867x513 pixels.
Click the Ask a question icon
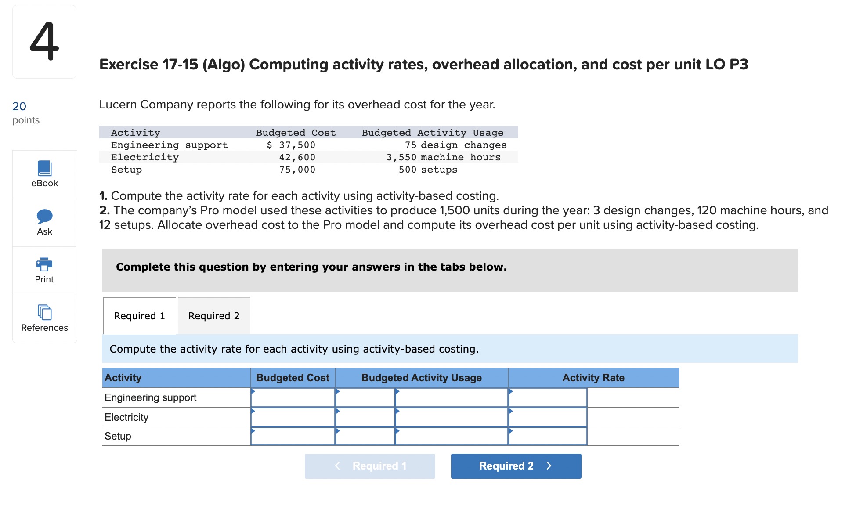point(44,222)
